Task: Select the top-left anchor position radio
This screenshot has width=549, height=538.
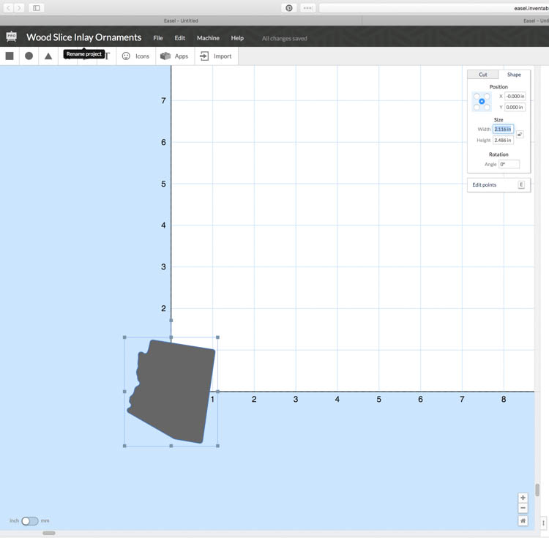Action: click(x=477, y=96)
